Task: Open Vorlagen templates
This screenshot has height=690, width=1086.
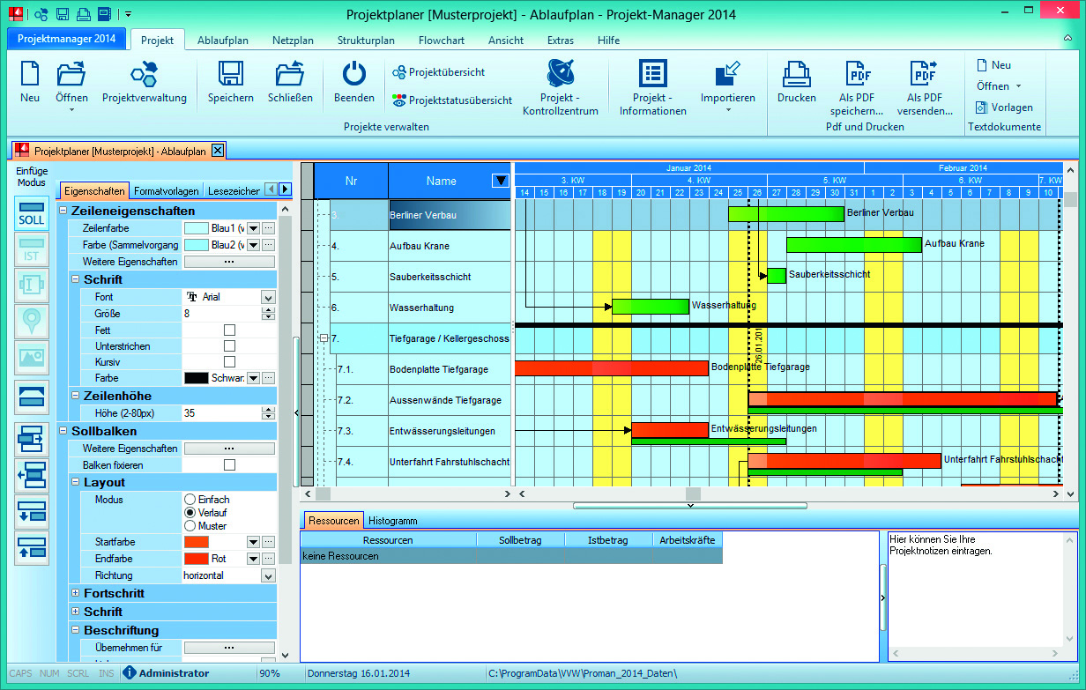Action: point(1004,108)
